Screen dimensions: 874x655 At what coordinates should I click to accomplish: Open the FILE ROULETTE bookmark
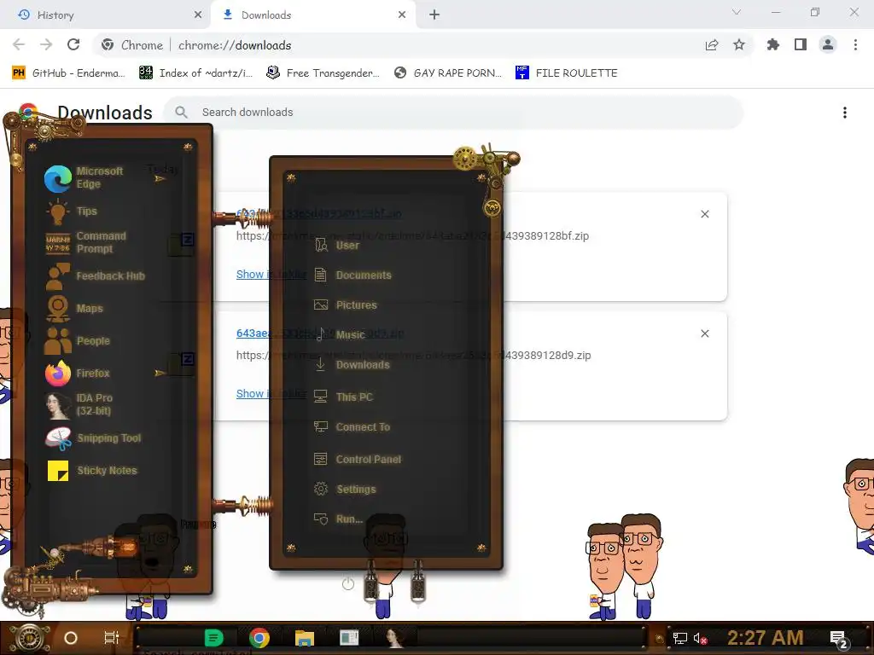(x=567, y=73)
